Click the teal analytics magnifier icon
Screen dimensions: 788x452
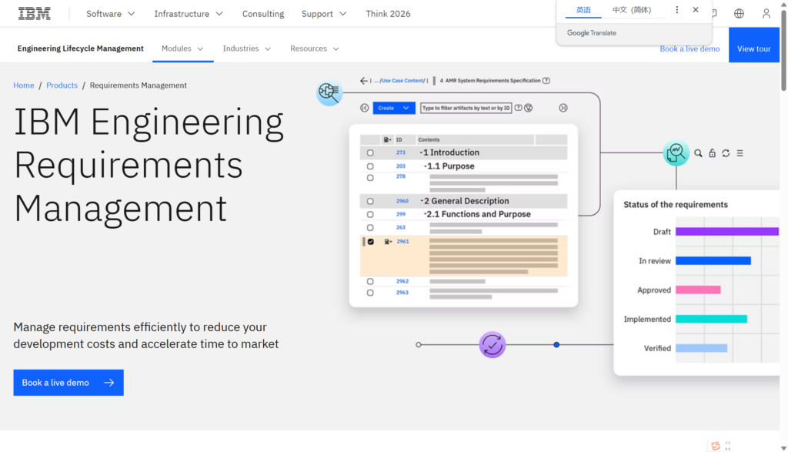point(676,152)
